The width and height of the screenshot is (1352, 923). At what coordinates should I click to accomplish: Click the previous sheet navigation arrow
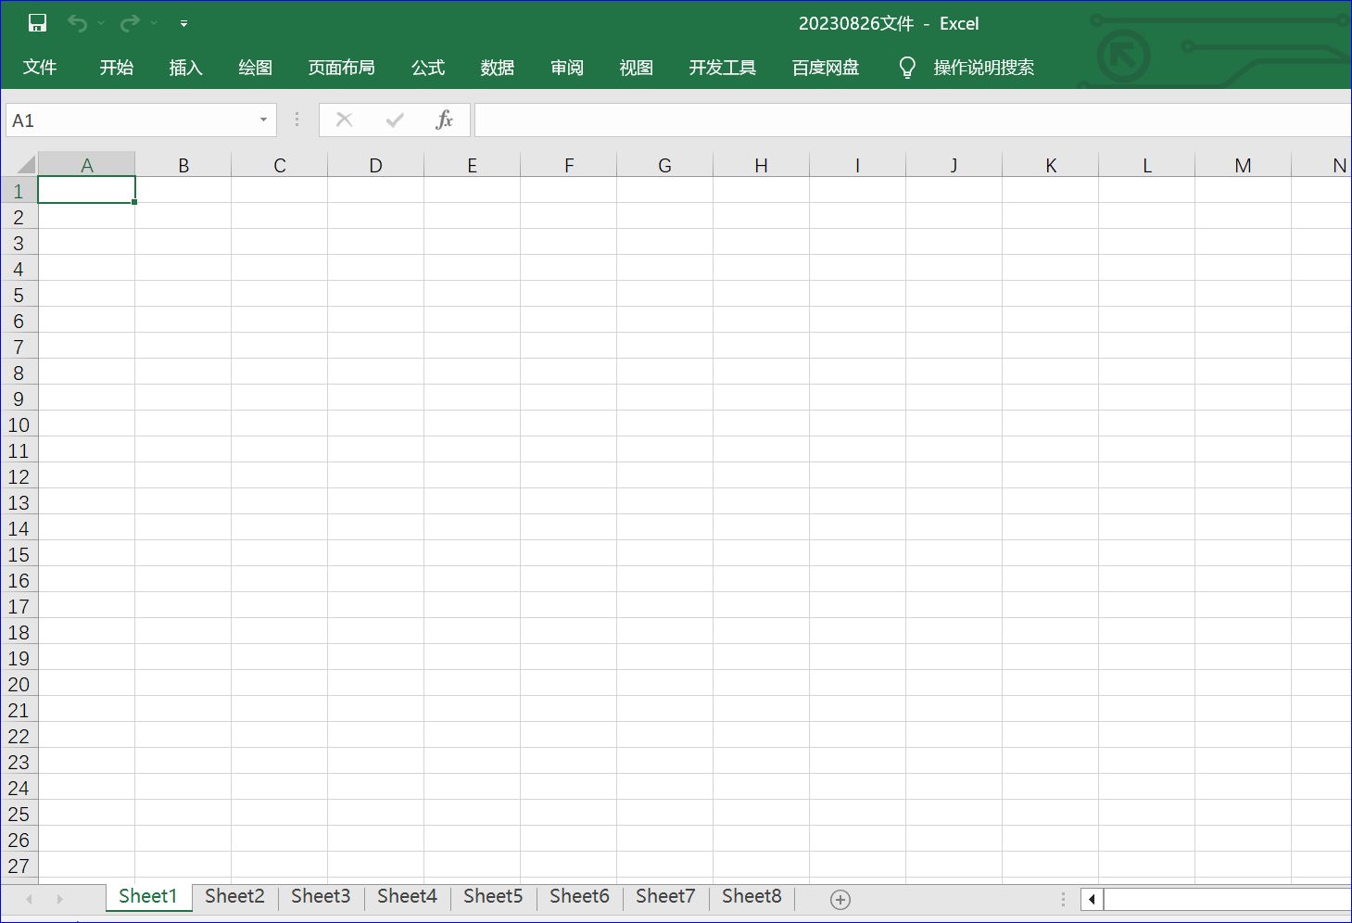(30, 899)
